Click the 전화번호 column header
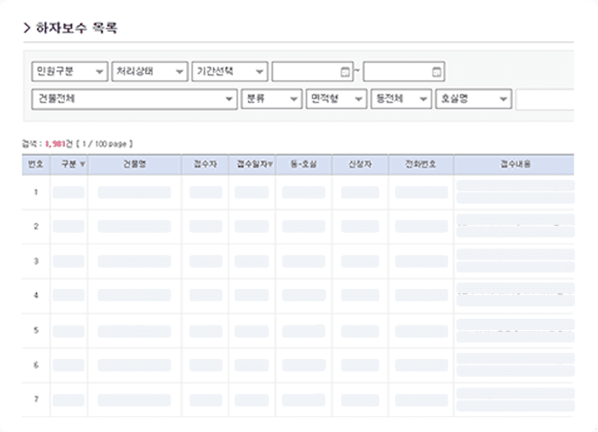This screenshot has height=432, width=598. [420, 164]
